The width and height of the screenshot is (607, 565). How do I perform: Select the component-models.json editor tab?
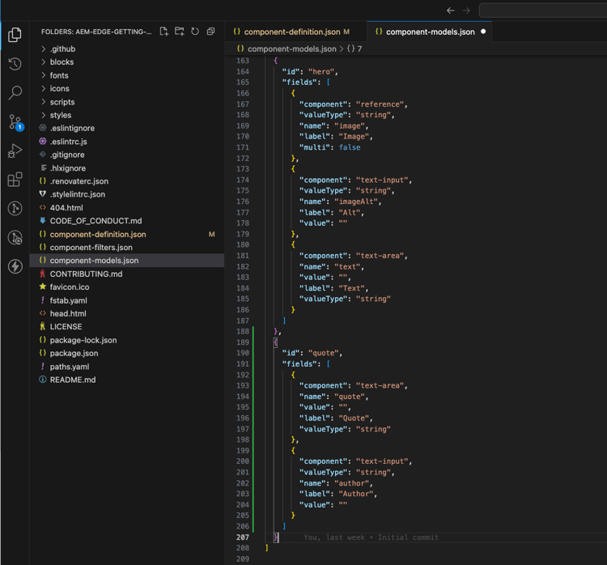tap(430, 32)
